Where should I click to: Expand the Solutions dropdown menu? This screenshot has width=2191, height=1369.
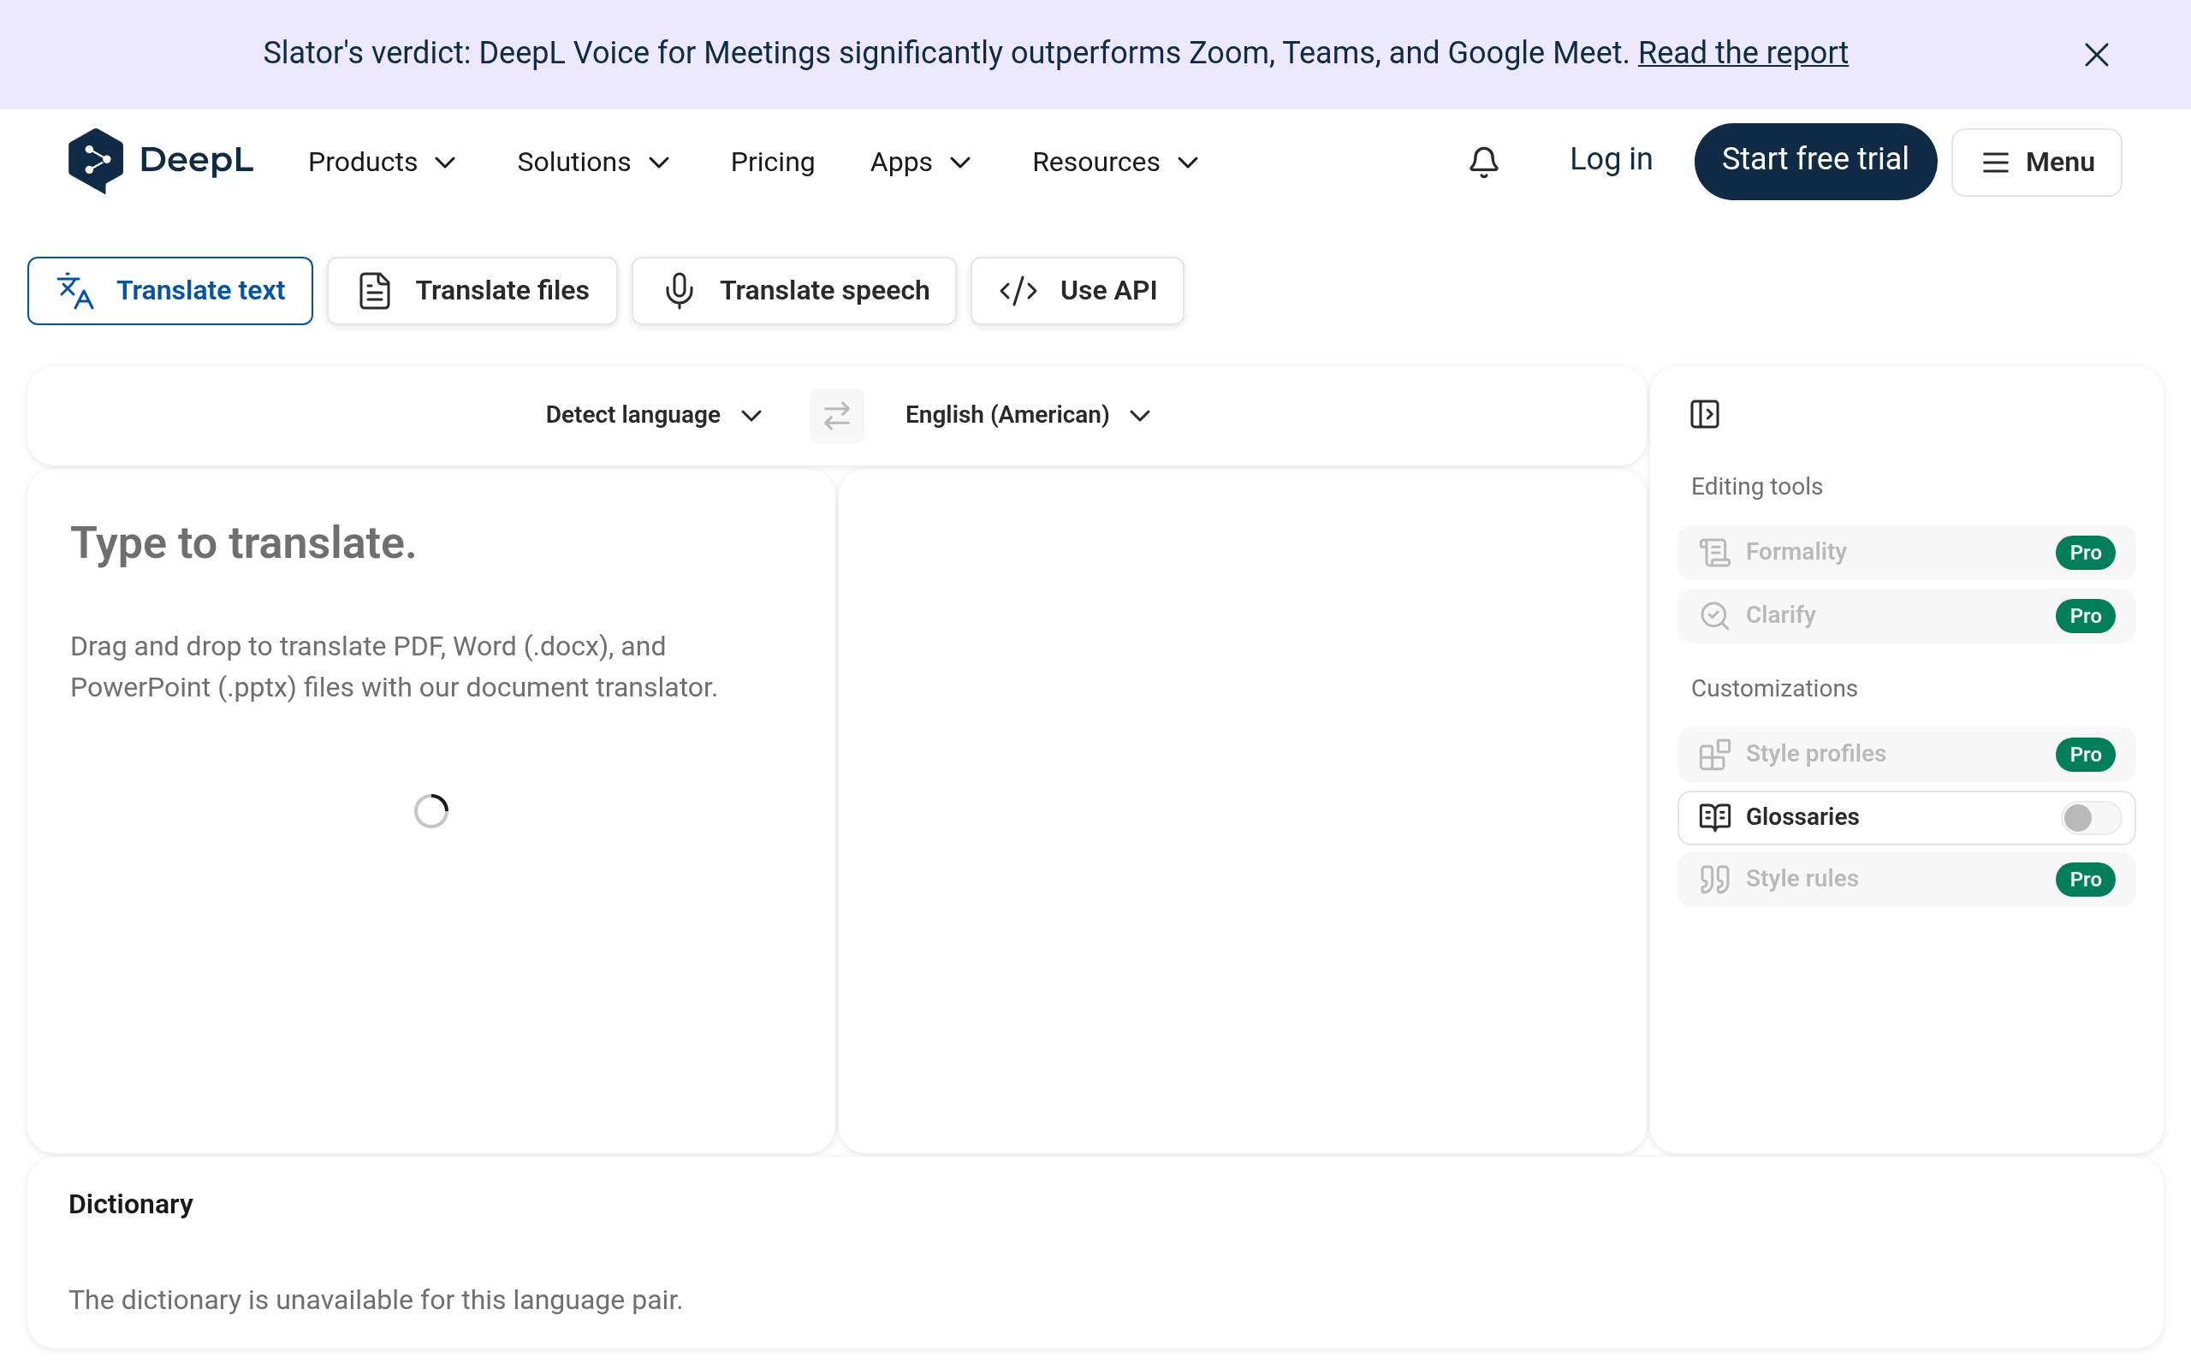pos(593,162)
